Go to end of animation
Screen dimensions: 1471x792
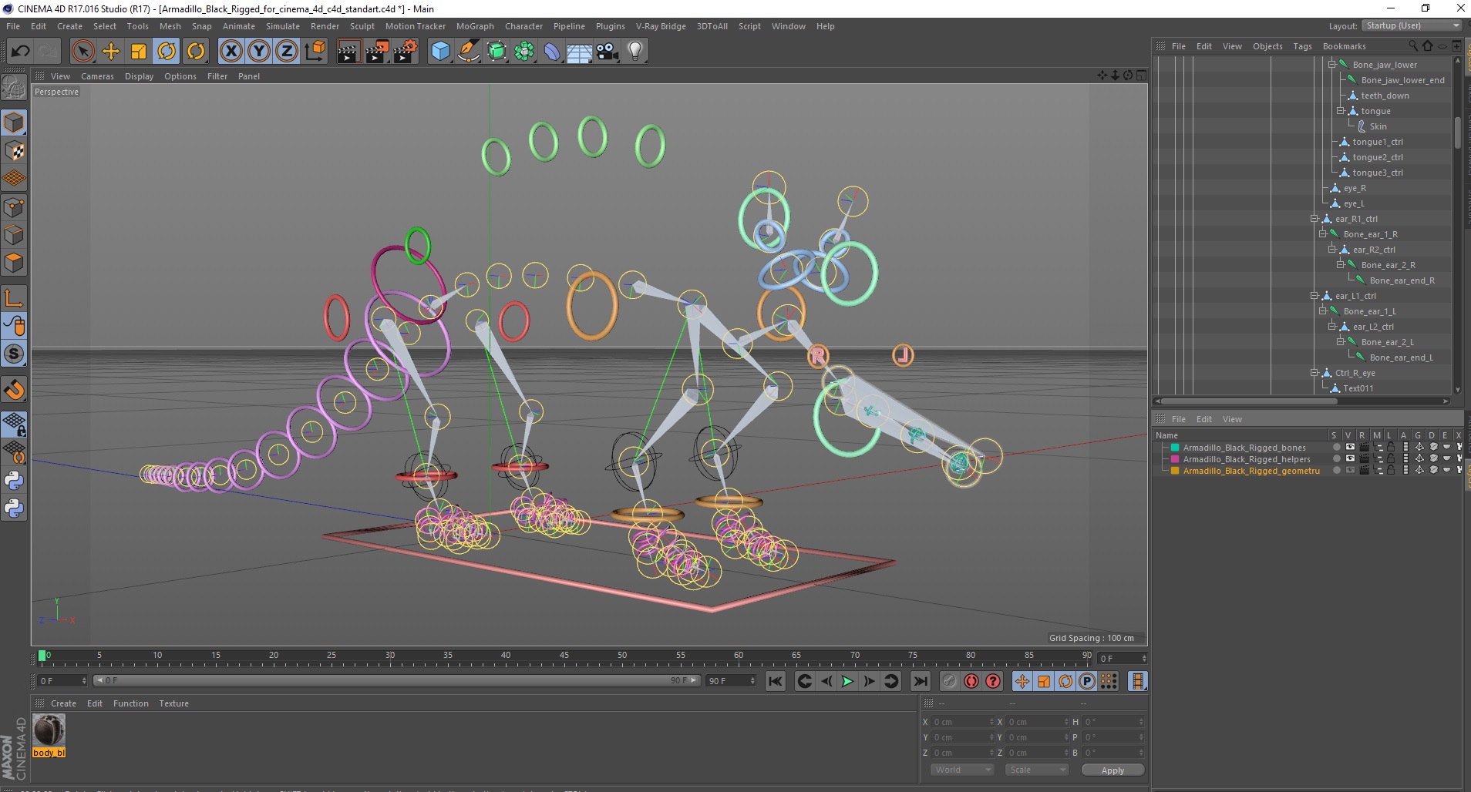coord(921,681)
